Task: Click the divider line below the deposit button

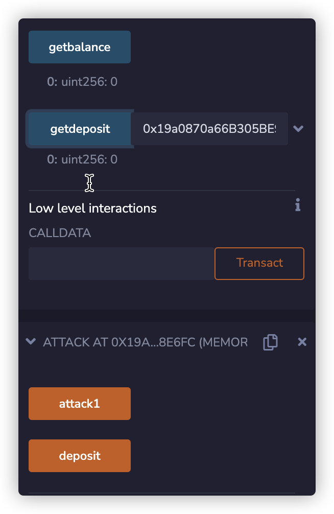Action: tap(162, 493)
